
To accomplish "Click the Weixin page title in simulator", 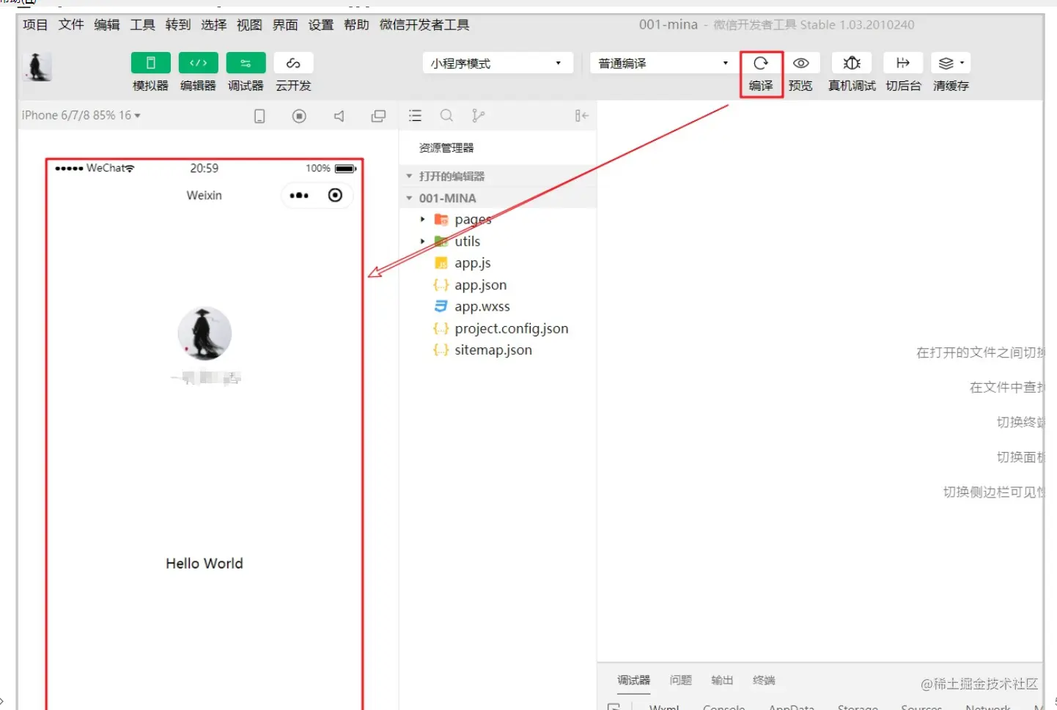I will click(x=204, y=196).
